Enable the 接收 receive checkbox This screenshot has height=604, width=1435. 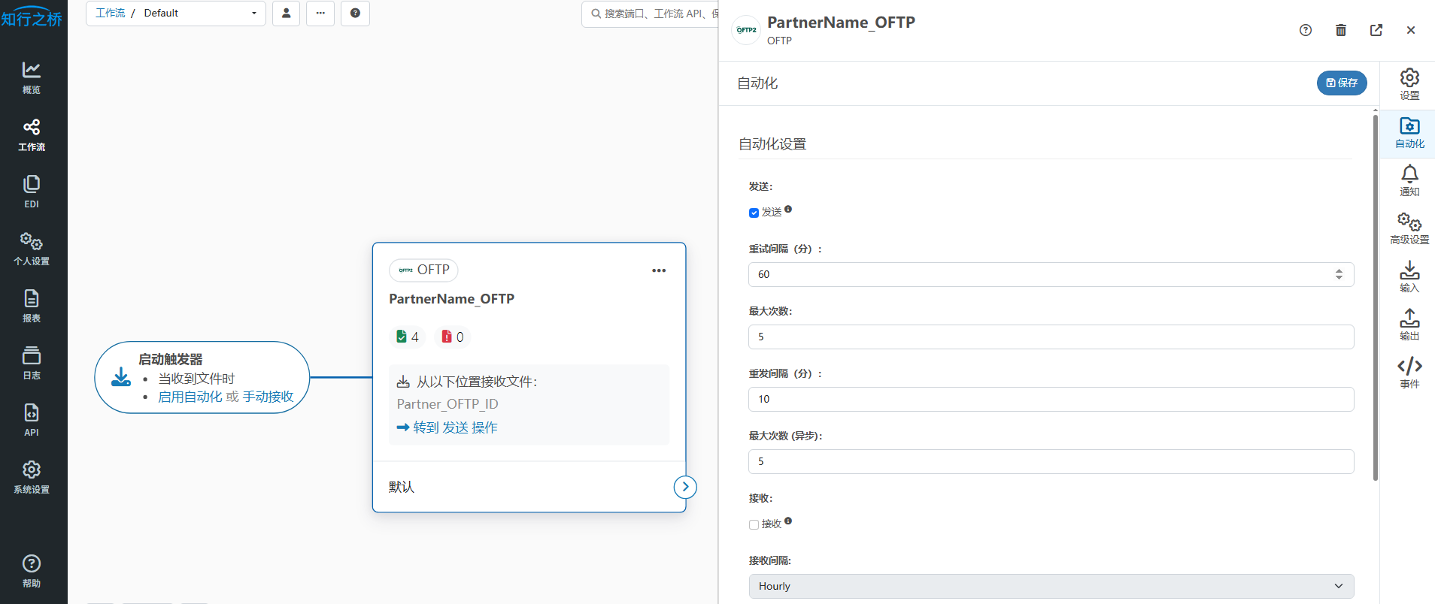click(x=754, y=525)
